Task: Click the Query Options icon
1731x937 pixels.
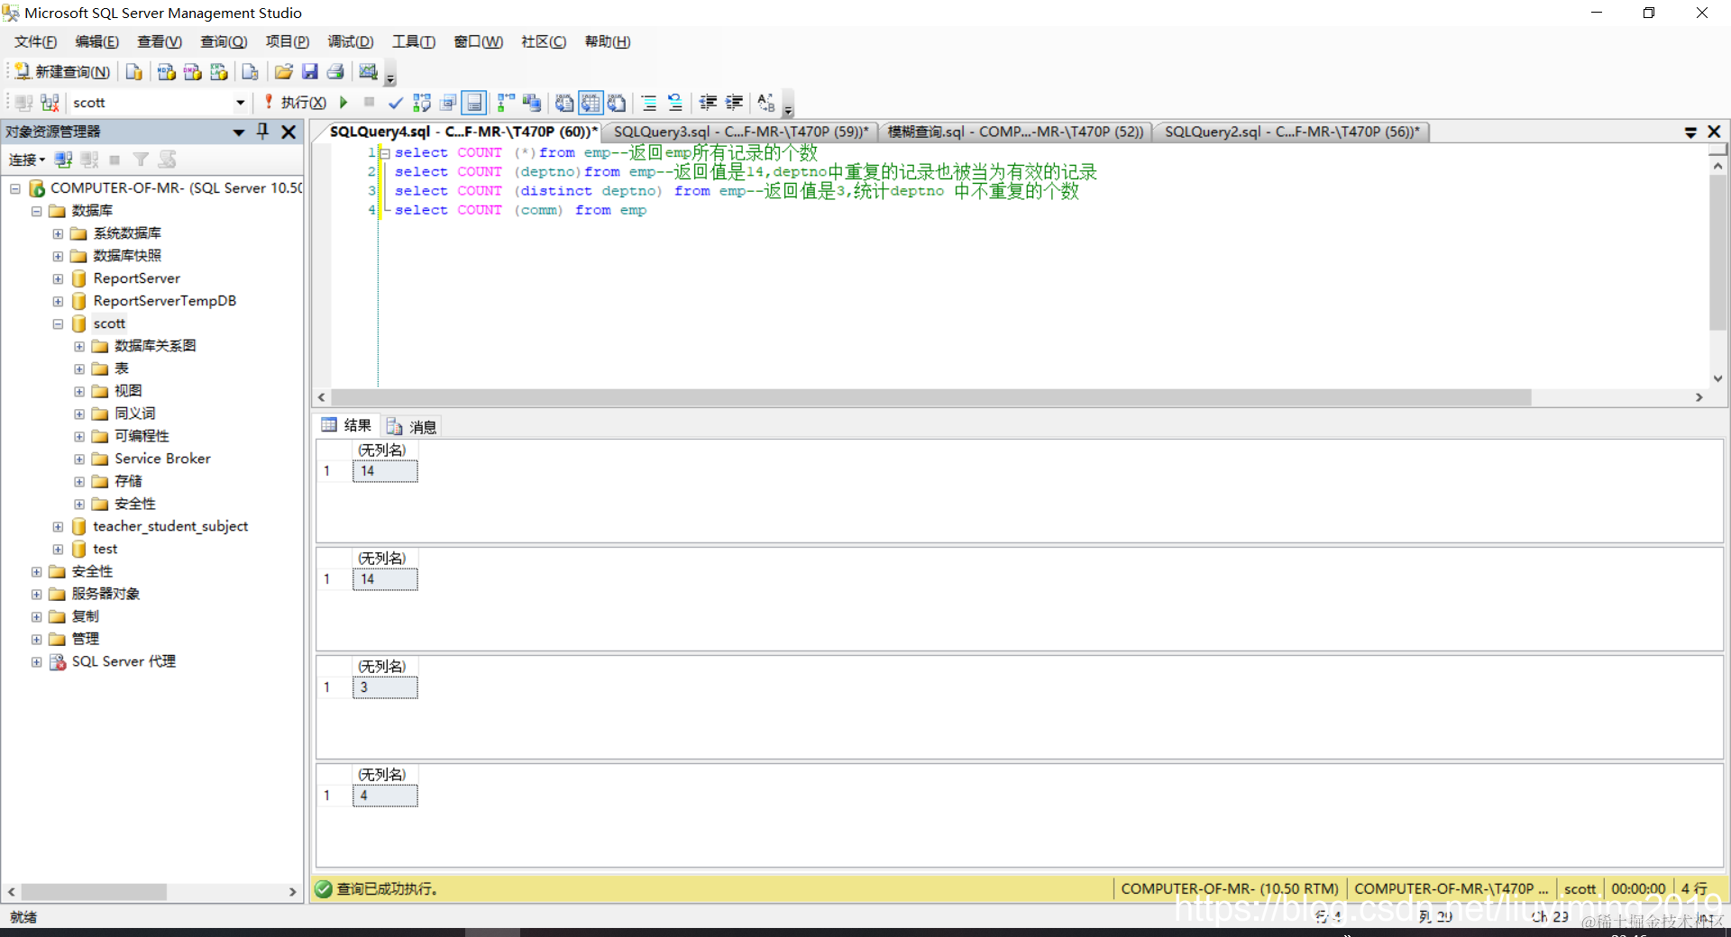Action: pyautogui.click(x=448, y=103)
